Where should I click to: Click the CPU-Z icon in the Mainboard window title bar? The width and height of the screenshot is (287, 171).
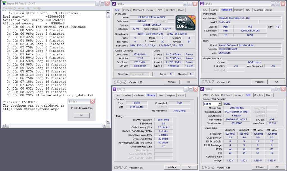(x=202, y=4)
